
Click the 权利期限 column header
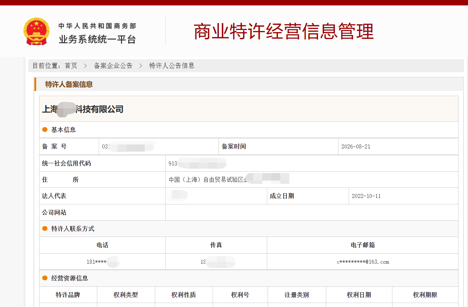point(425,295)
